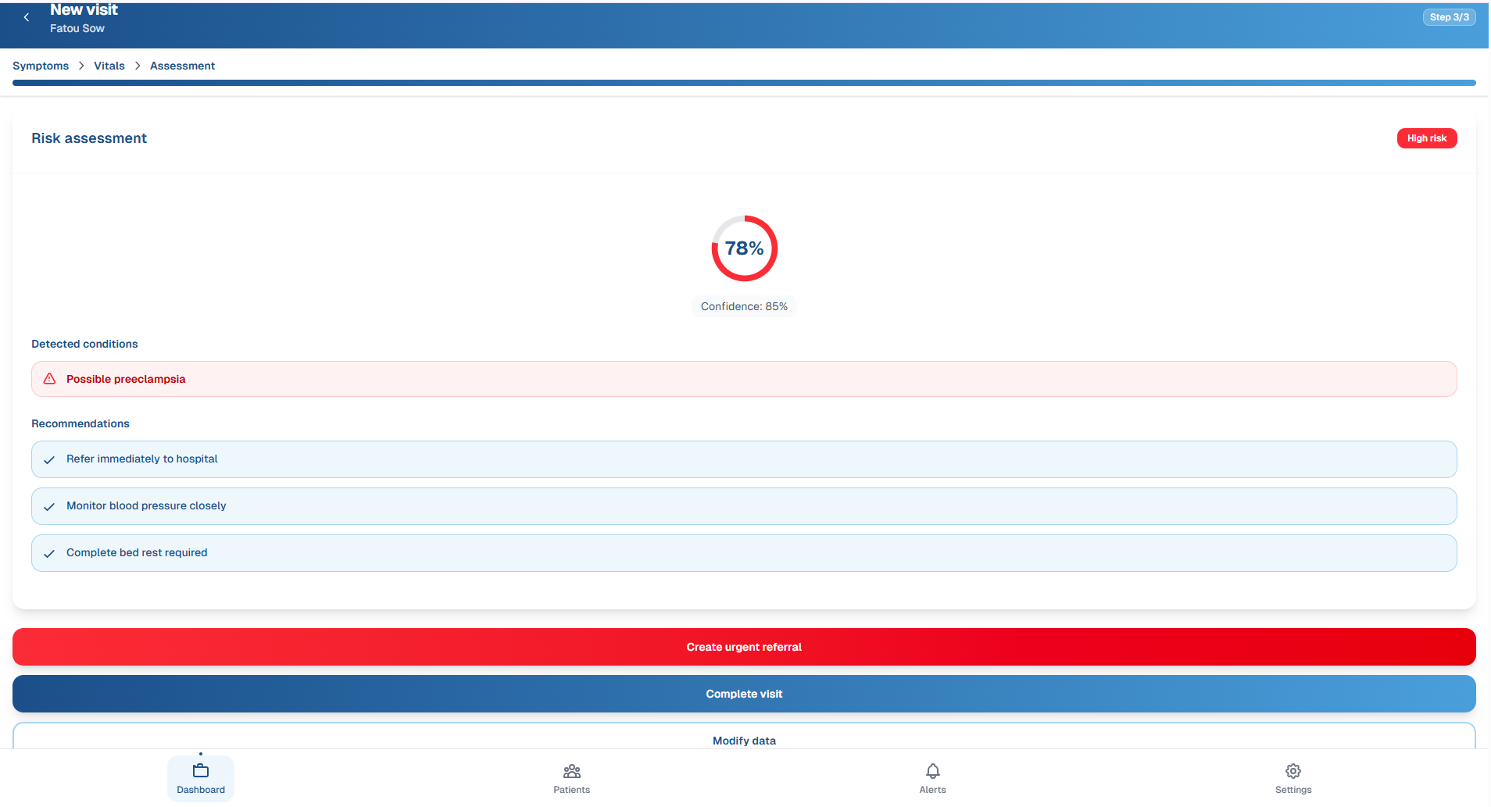Click the 78% risk progress circle
The image size is (1491, 807).
[743, 248]
